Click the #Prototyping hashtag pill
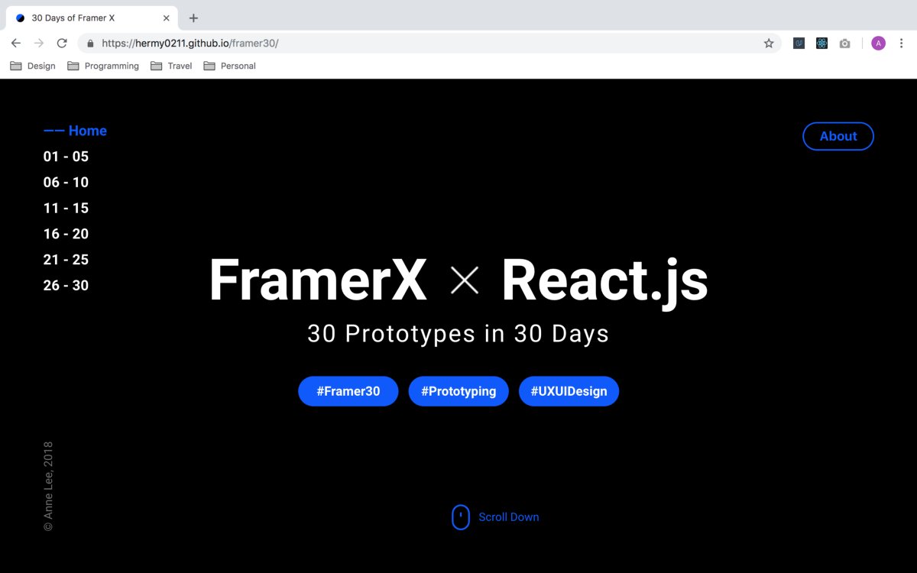This screenshot has width=917, height=573. click(x=458, y=391)
